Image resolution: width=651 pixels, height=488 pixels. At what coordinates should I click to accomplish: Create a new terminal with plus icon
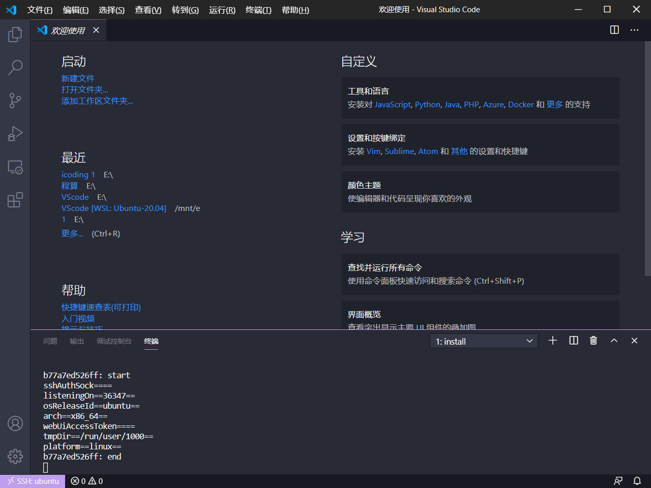point(553,341)
